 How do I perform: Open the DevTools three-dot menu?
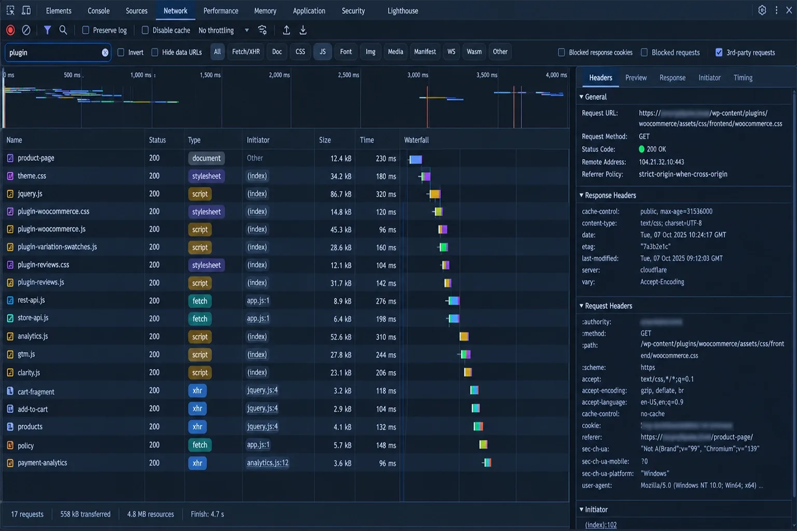(x=776, y=10)
